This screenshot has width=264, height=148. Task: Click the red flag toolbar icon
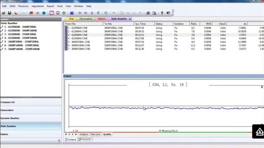pyautogui.click(x=31, y=13)
